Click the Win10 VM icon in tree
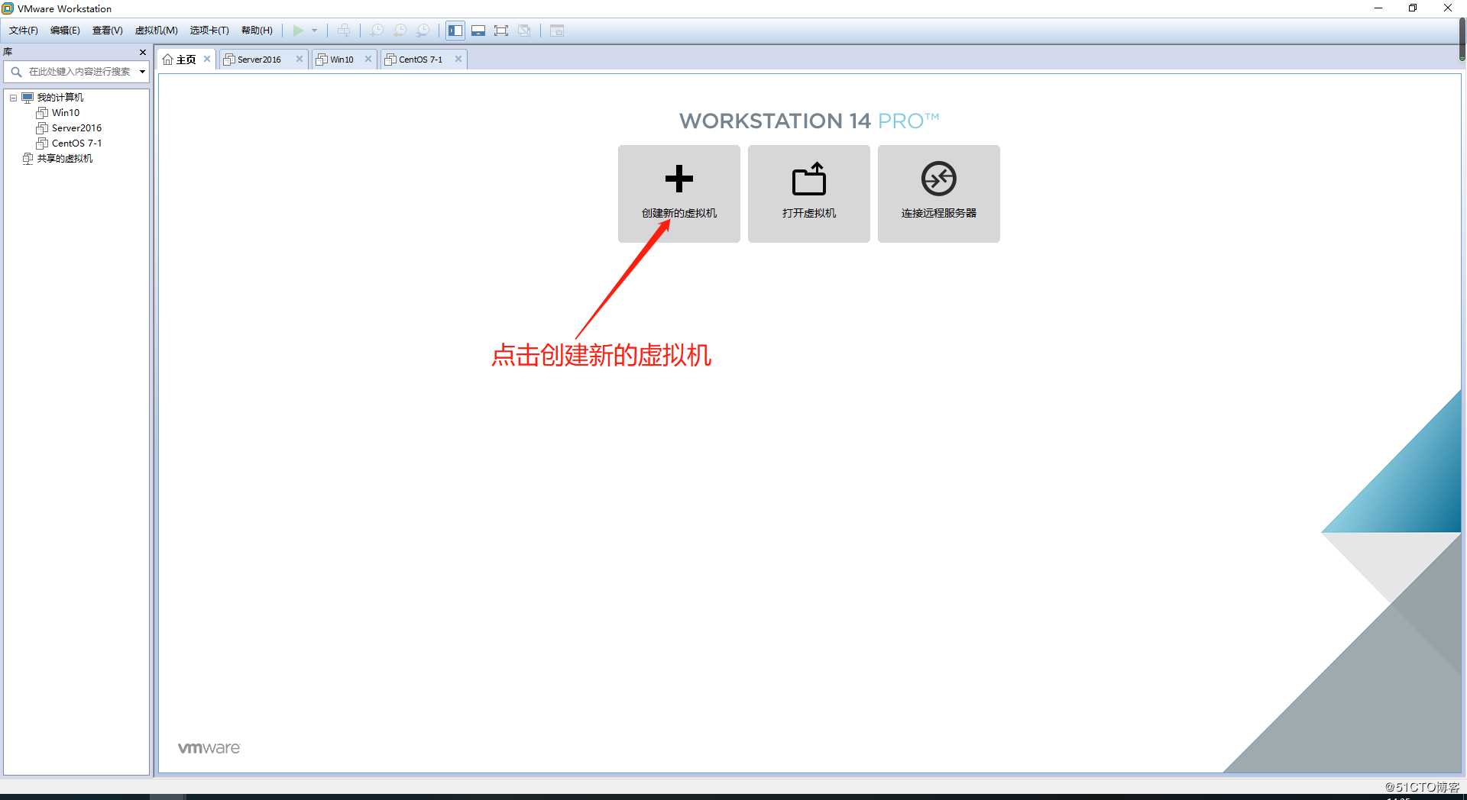1467x800 pixels. [42, 113]
